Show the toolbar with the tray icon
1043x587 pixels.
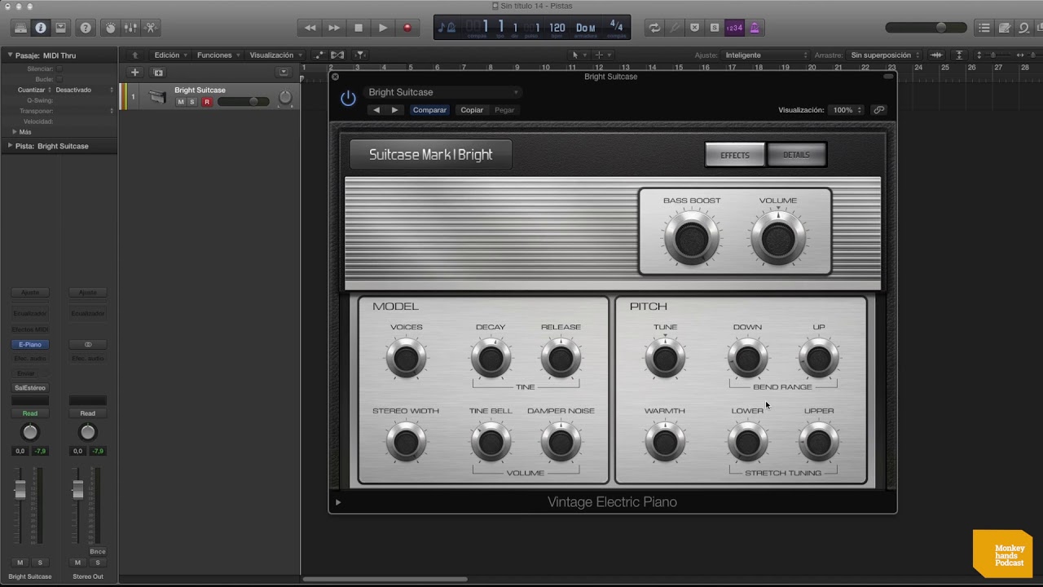tap(60, 28)
